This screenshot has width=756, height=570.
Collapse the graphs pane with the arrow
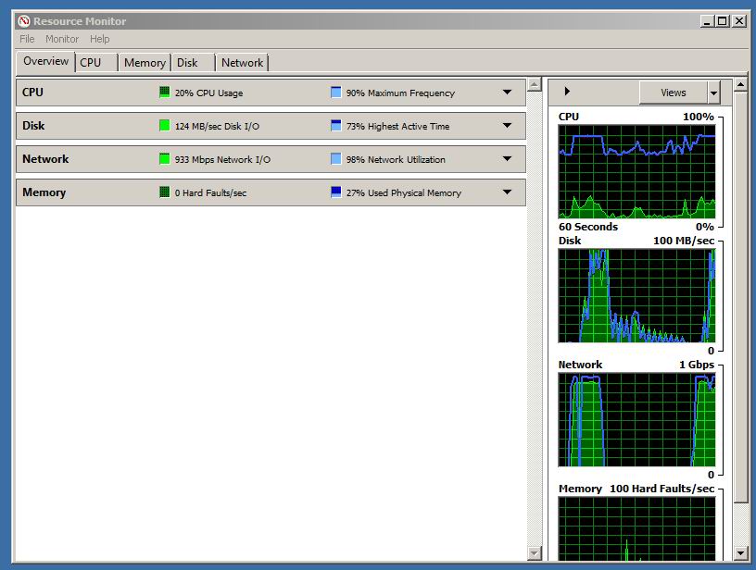click(567, 92)
